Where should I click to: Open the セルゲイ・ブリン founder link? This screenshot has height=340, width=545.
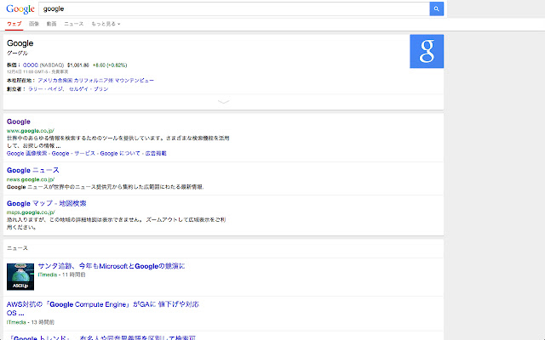click(89, 89)
